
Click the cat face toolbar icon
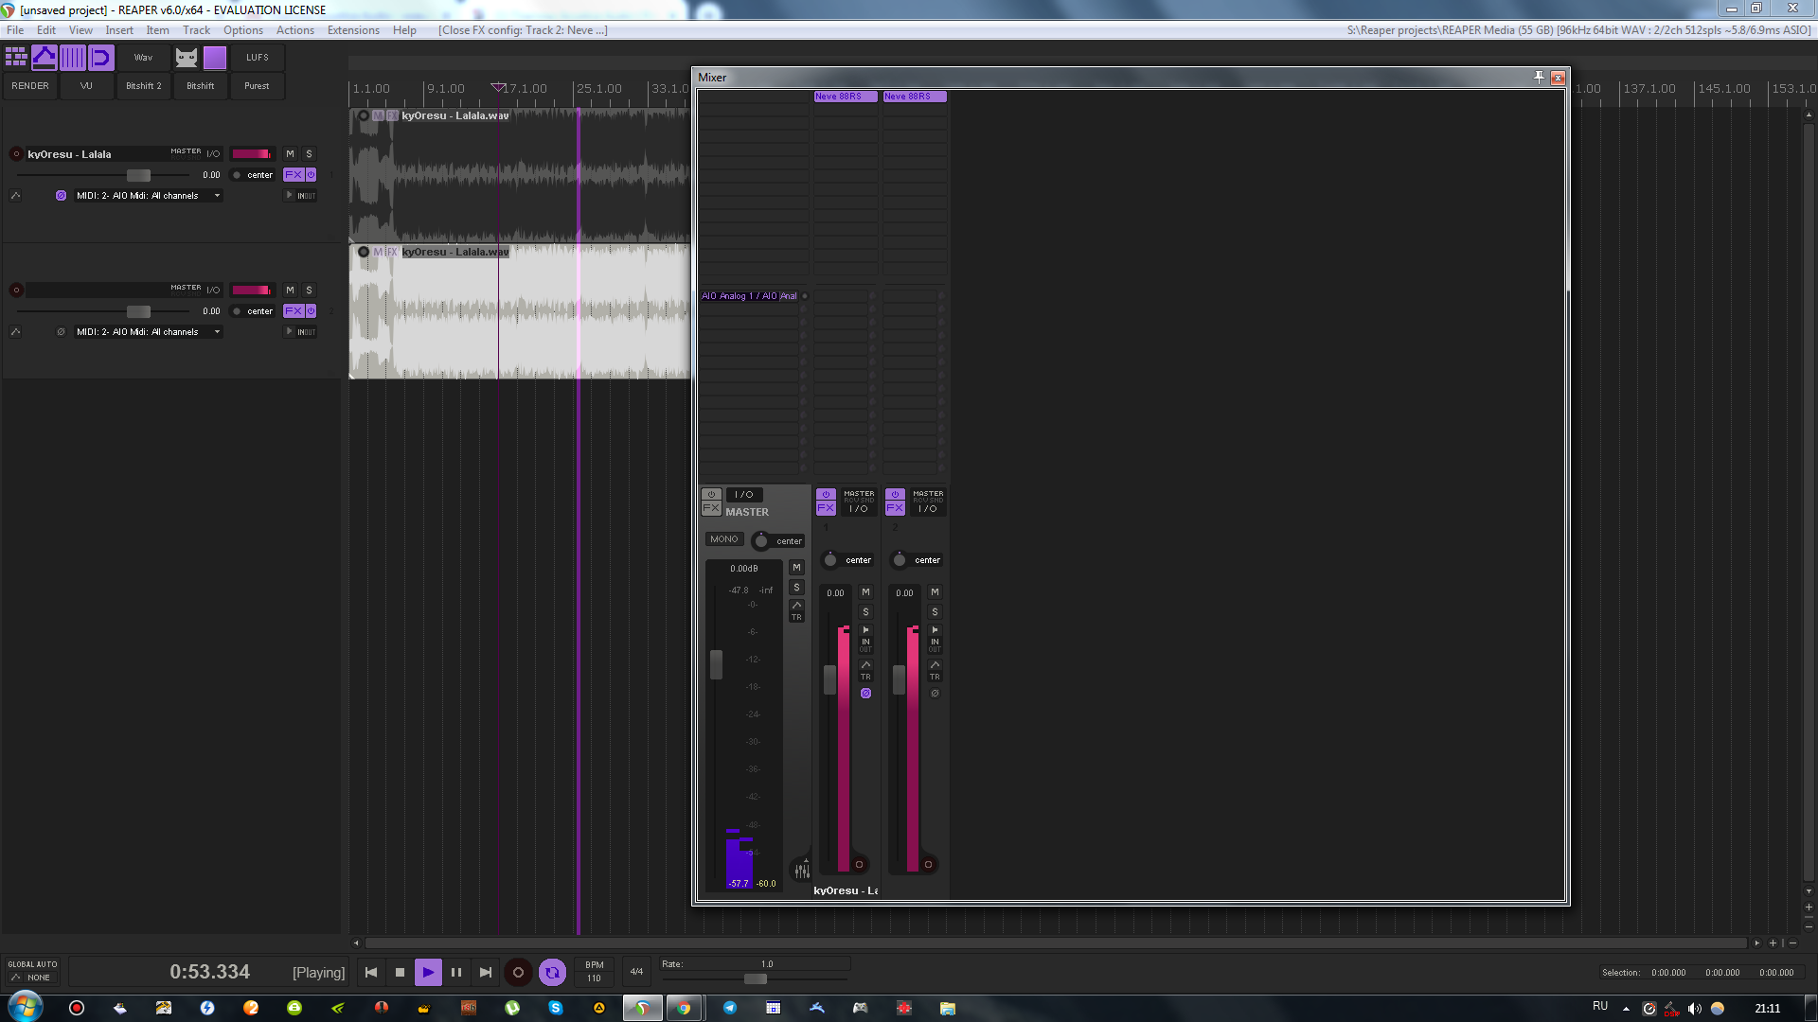tap(187, 58)
